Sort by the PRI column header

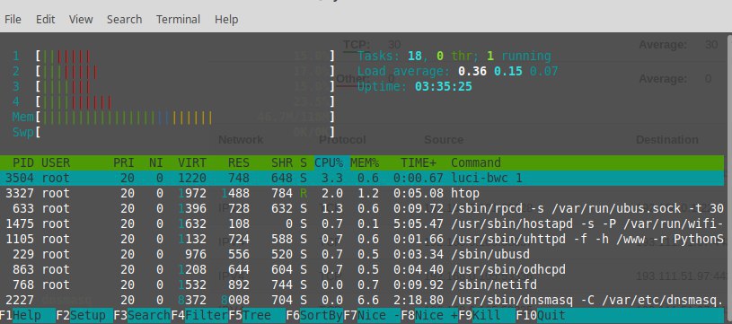tap(124, 162)
